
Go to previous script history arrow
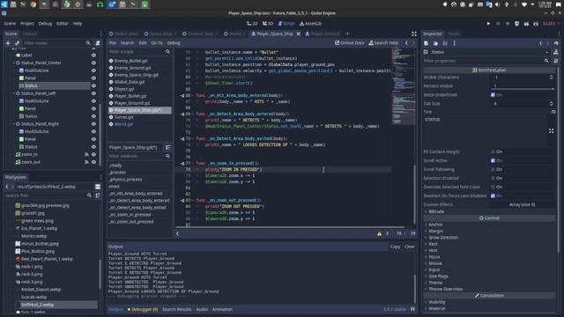(x=406, y=43)
